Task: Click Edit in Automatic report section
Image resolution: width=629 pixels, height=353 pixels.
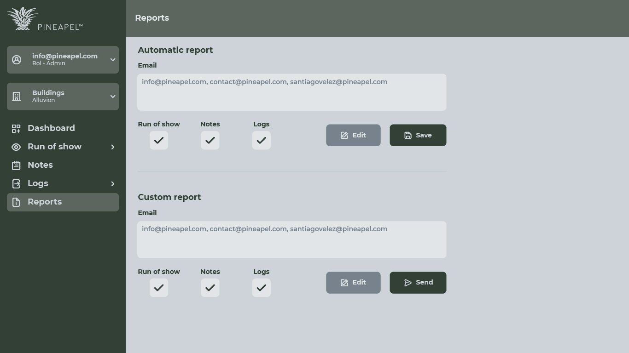Action: click(353, 135)
